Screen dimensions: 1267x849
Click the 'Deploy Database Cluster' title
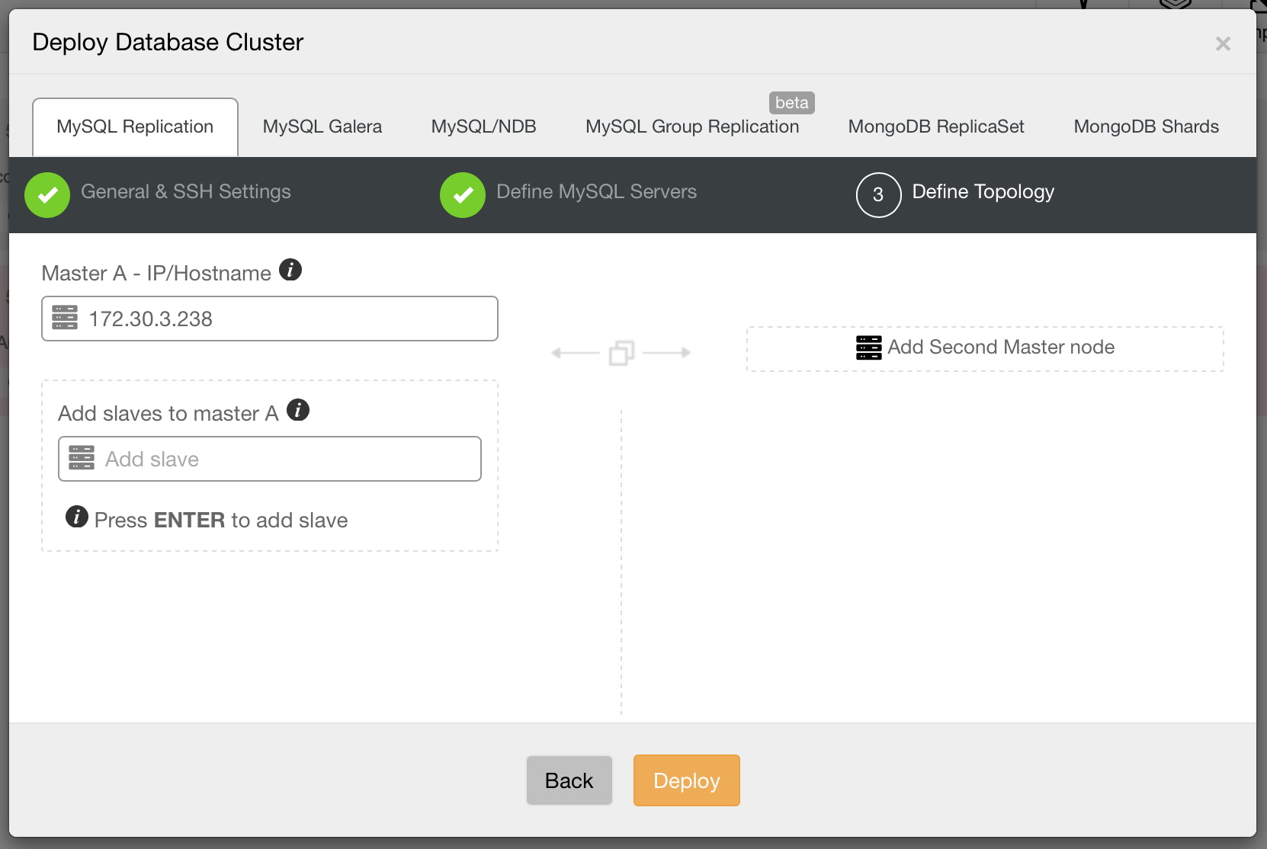click(x=168, y=42)
